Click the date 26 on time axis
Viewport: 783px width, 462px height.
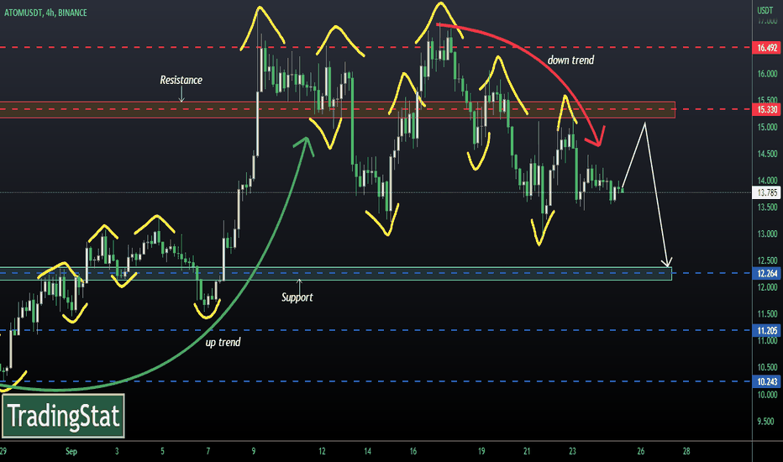tap(641, 452)
